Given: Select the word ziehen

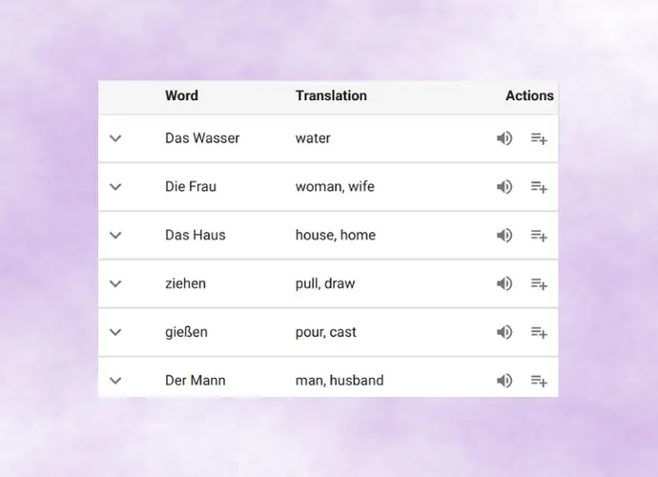Looking at the screenshot, I should point(186,283).
